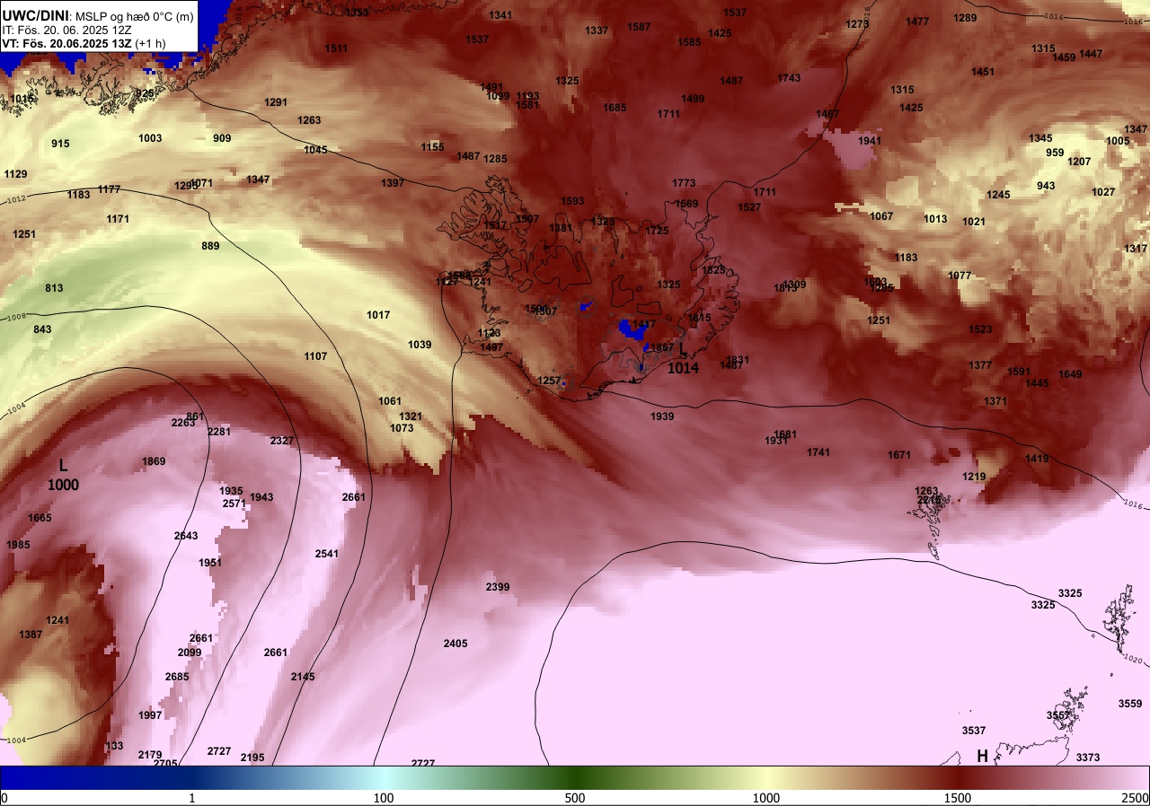
Task: Click the 2405 height value
Action: click(x=456, y=644)
